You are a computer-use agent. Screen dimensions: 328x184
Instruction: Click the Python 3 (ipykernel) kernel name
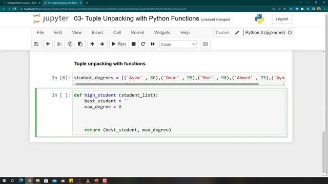tap(265, 33)
